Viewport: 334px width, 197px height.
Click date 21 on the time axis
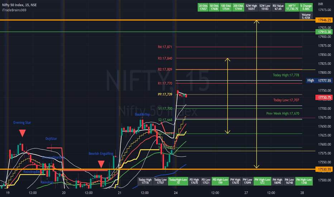coord(119,193)
